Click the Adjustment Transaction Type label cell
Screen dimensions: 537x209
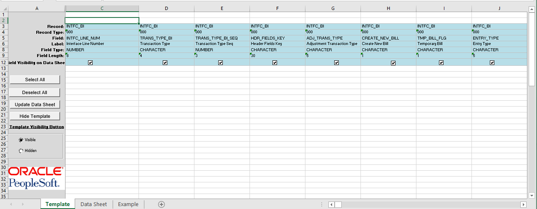point(333,44)
